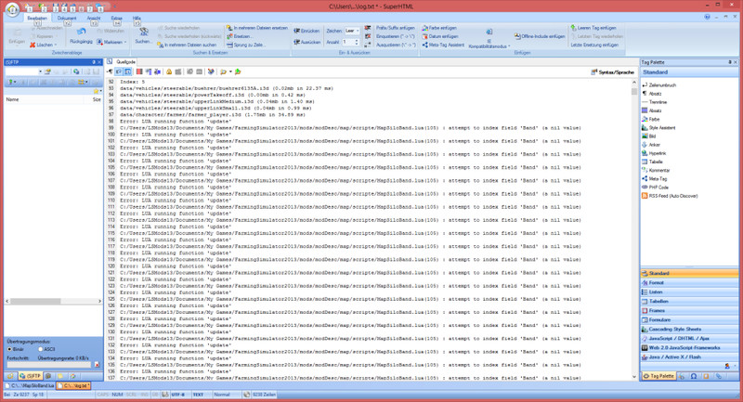Click Farbe einfügen in ribbon
Viewport: 743px width, 402px height.
439,28
